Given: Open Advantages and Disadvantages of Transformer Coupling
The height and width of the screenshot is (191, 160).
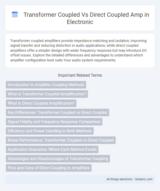Looking at the screenshot, I should (x=58, y=159).
